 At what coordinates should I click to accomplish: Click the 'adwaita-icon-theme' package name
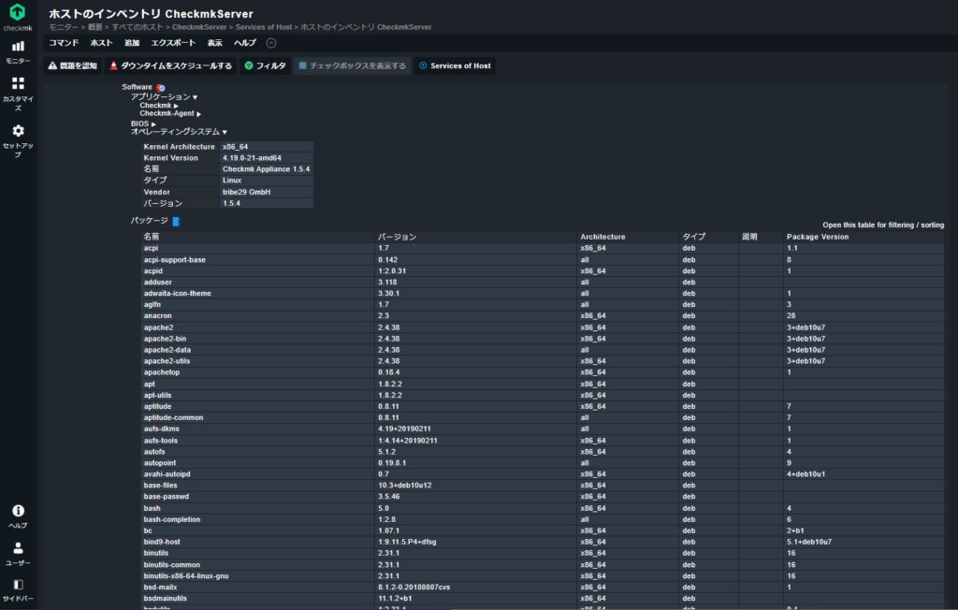pos(177,294)
